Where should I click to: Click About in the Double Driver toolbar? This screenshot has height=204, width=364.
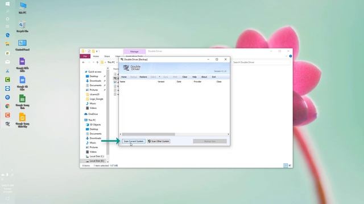[x=204, y=77]
